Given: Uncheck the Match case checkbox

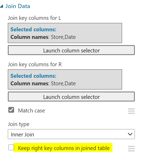Looking at the screenshot, I should [x=11, y=110].
